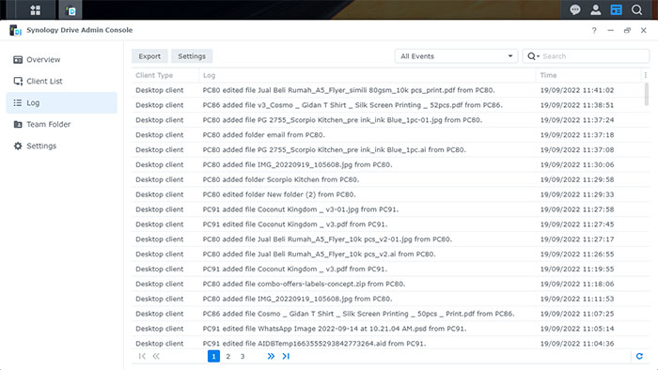This screenshot has width=658, height=370.
Task: Click time 19/09/2022 11:30:06
Action: [577, 164]
